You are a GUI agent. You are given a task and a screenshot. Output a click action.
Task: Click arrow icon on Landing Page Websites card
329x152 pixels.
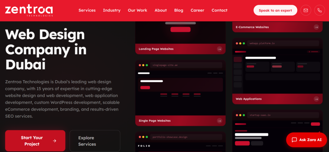point(219,49)
